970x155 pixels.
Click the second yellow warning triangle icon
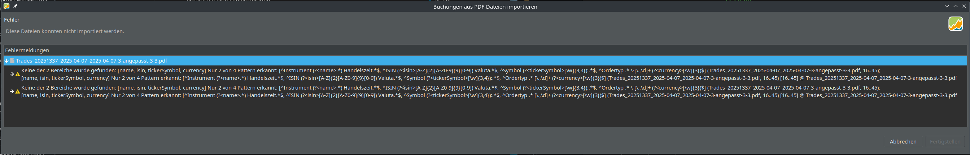coord(17,92)
